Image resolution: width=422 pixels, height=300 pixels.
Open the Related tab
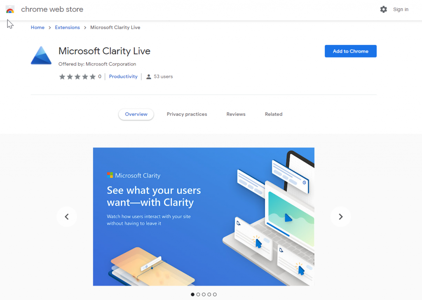click(x=274, y=114)
